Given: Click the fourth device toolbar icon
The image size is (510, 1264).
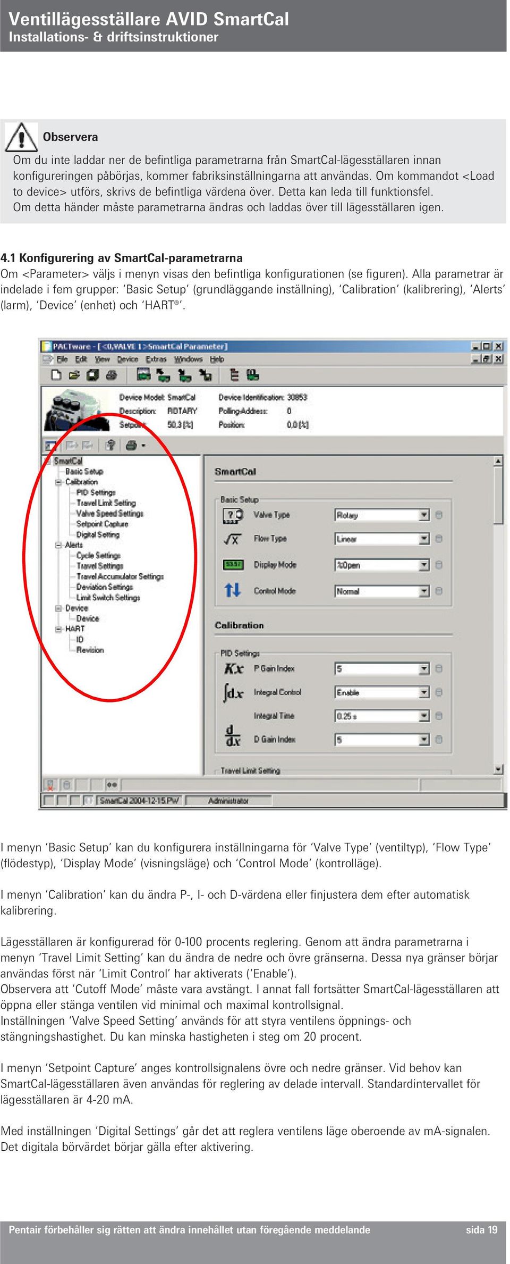Looking at the screenshot, I should [205, 376].
